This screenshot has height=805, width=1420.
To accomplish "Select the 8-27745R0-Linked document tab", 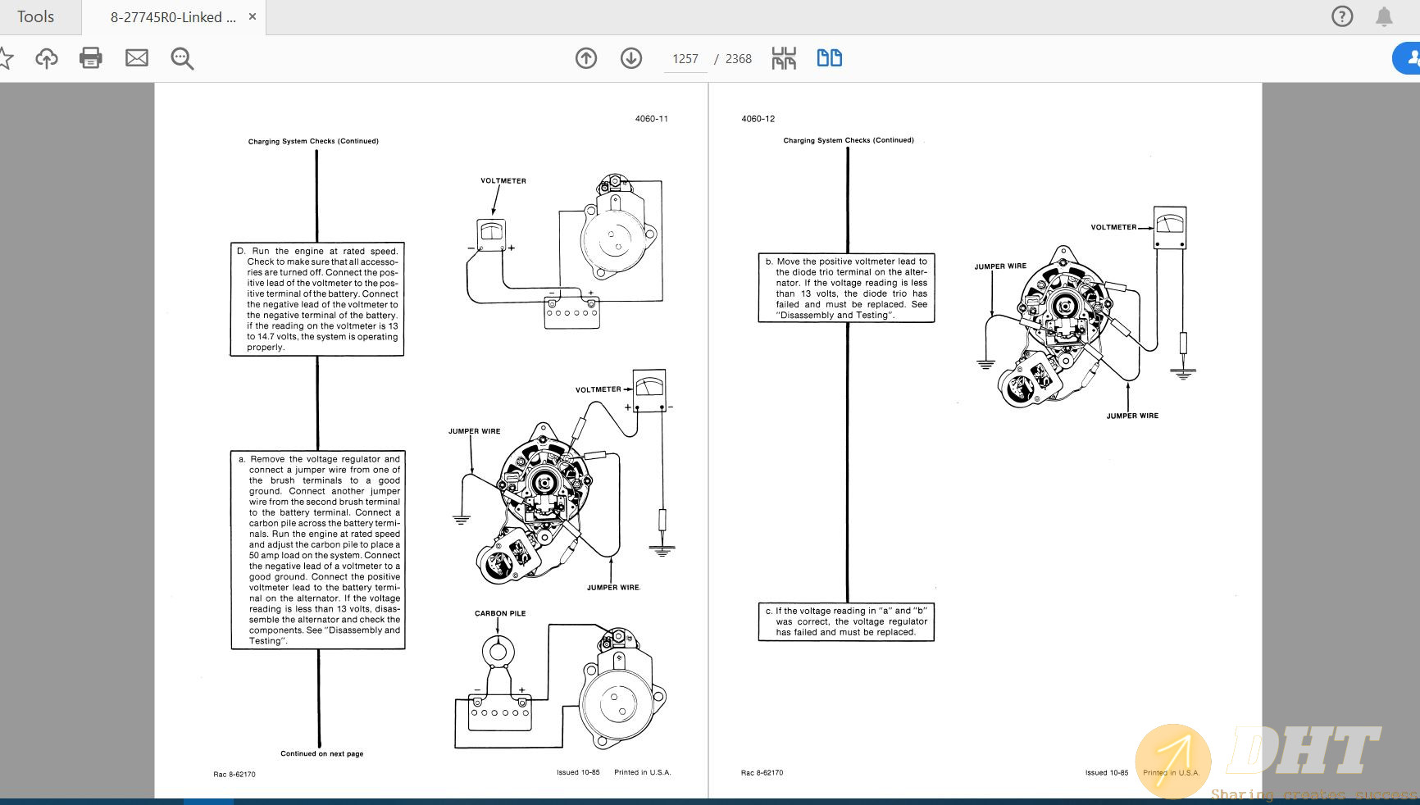I will [x=172, y=17].
